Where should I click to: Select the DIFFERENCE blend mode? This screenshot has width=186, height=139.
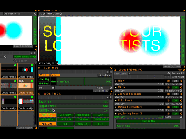click(x=101, y=120)
